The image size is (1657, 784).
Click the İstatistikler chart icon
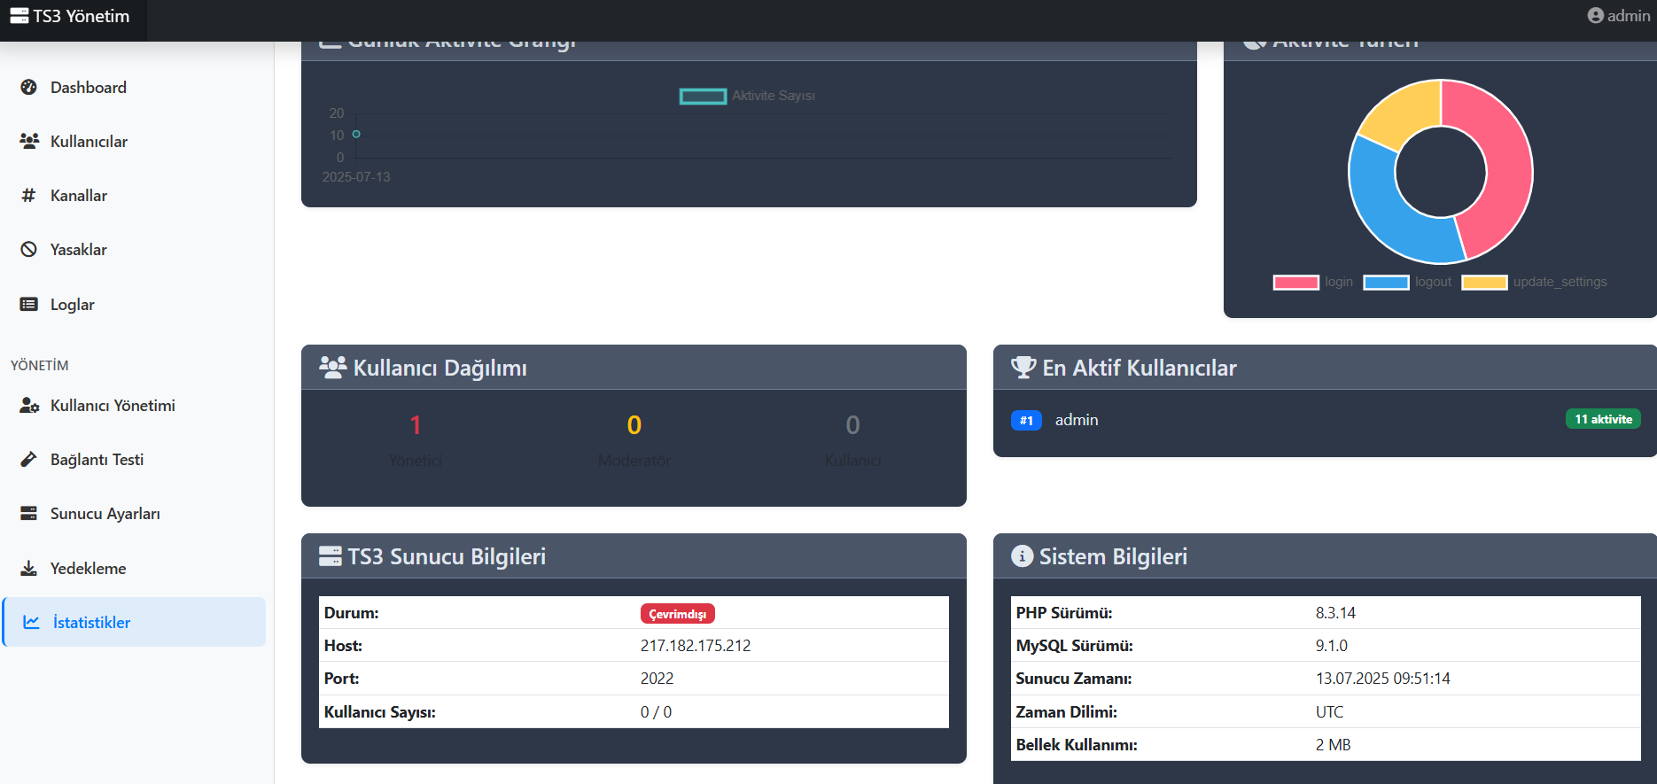[x=32, y=622]
